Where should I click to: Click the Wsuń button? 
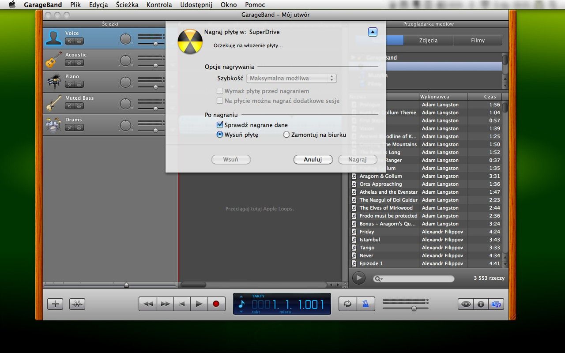pos(231,159)
